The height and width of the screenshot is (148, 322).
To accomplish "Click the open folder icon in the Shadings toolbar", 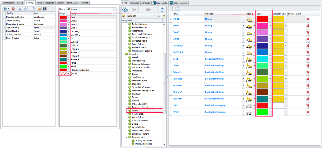I will tap(39, 9).
